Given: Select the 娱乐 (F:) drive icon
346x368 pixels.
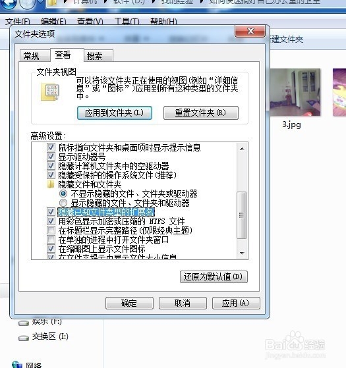Looking at the screenshot, I should click(x=24, y=323).
